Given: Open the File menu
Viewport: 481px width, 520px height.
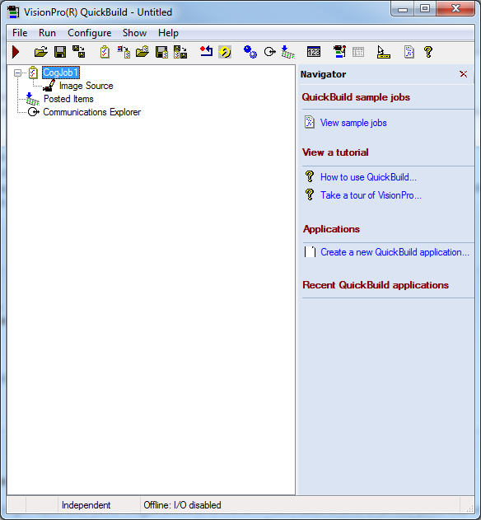Looking at the screenshot, I should (20, 33).
